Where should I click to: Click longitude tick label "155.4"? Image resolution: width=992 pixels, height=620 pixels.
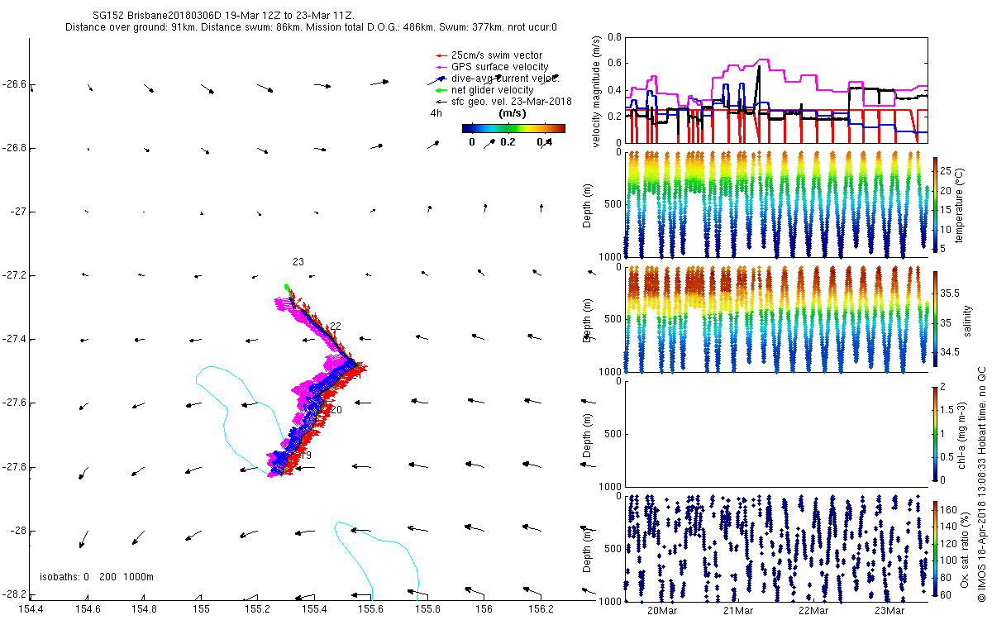tap(314, 609)
